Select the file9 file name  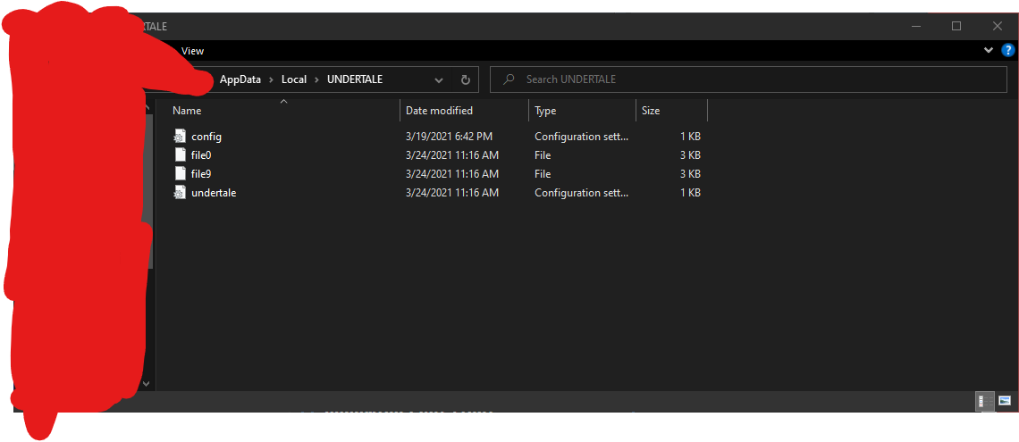(201, 174)
